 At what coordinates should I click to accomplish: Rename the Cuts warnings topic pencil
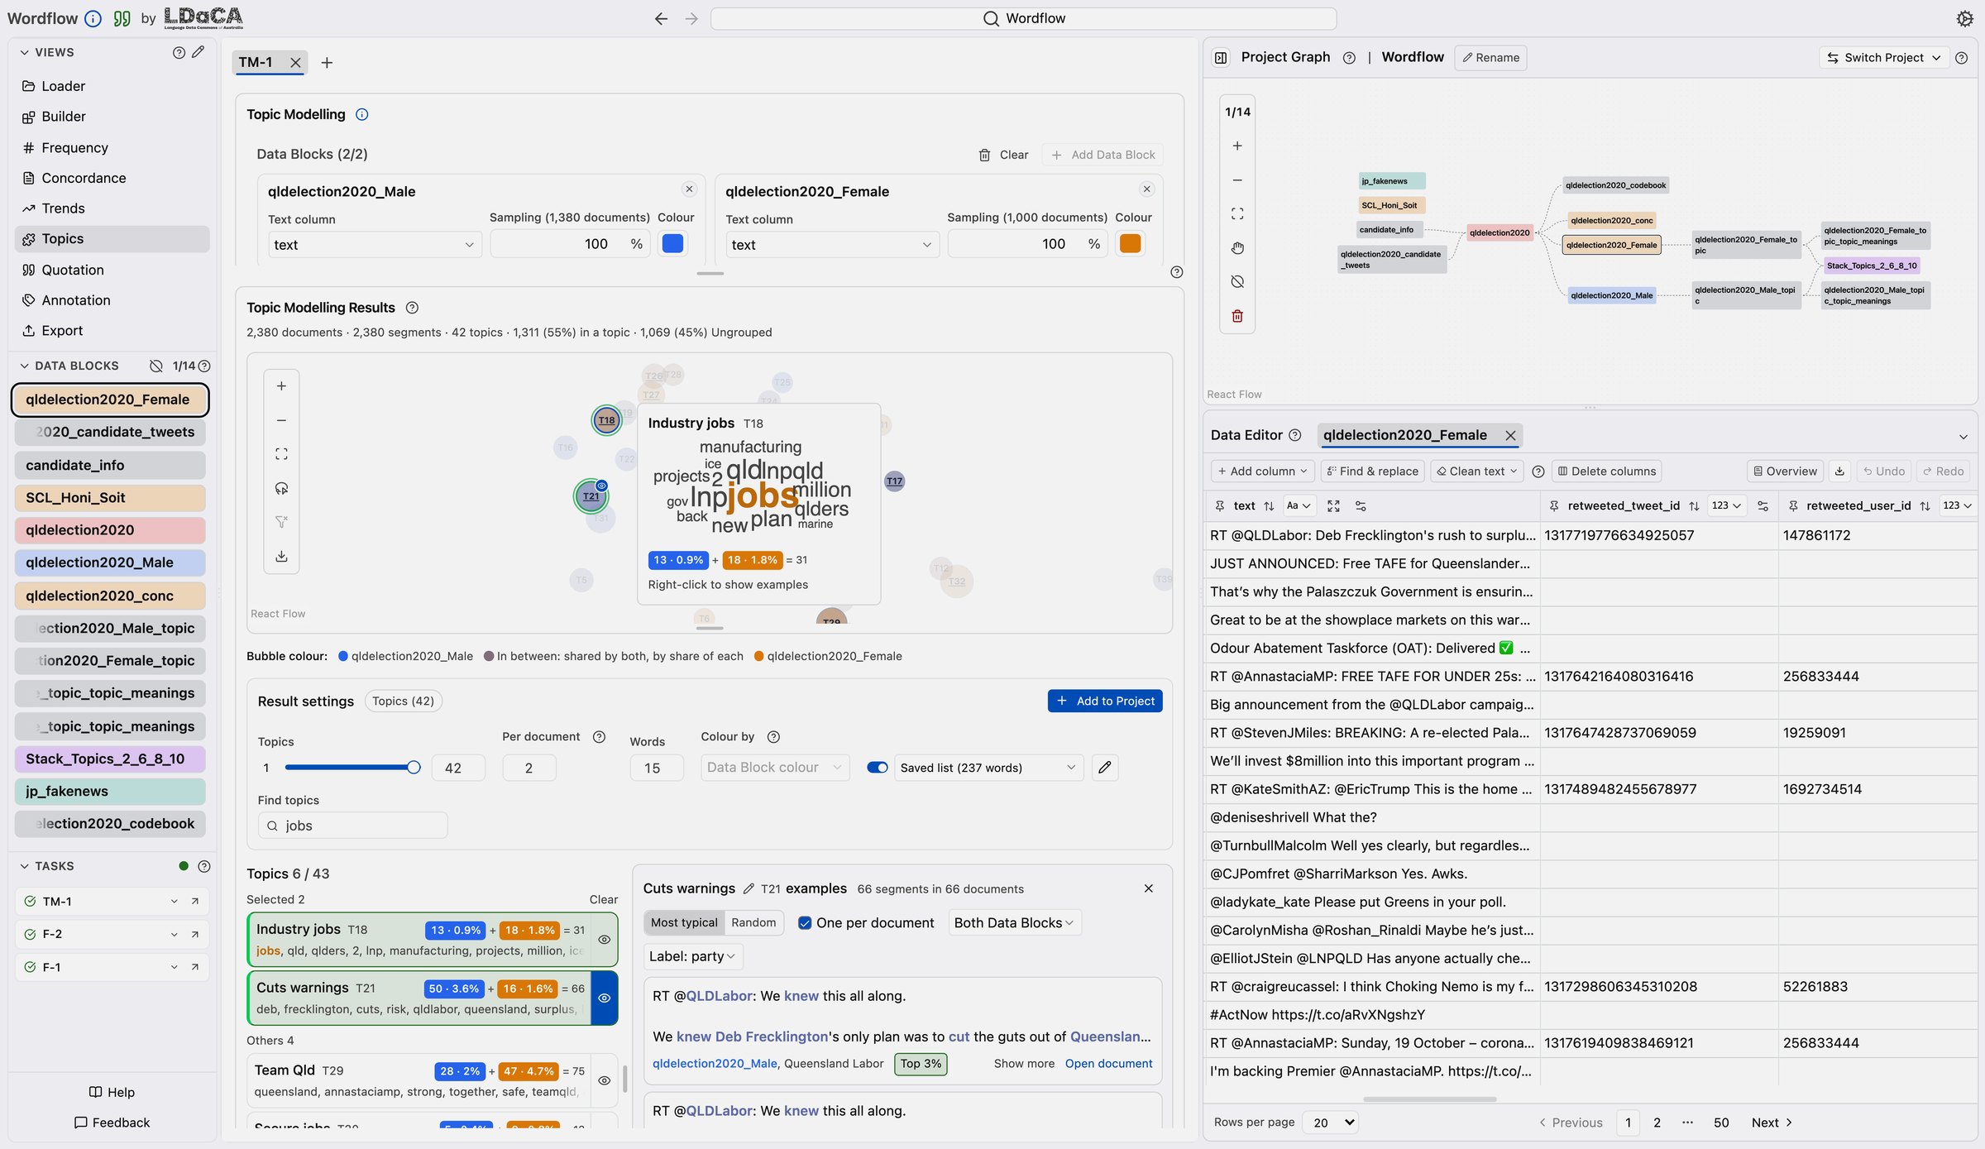749,888
